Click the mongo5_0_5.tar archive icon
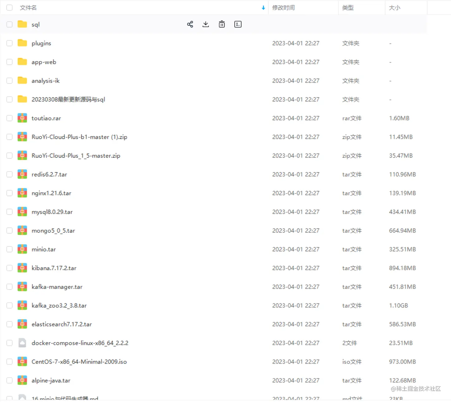This screenshot has height=402, width=451. pyautogui.click(x=22, y=230)
